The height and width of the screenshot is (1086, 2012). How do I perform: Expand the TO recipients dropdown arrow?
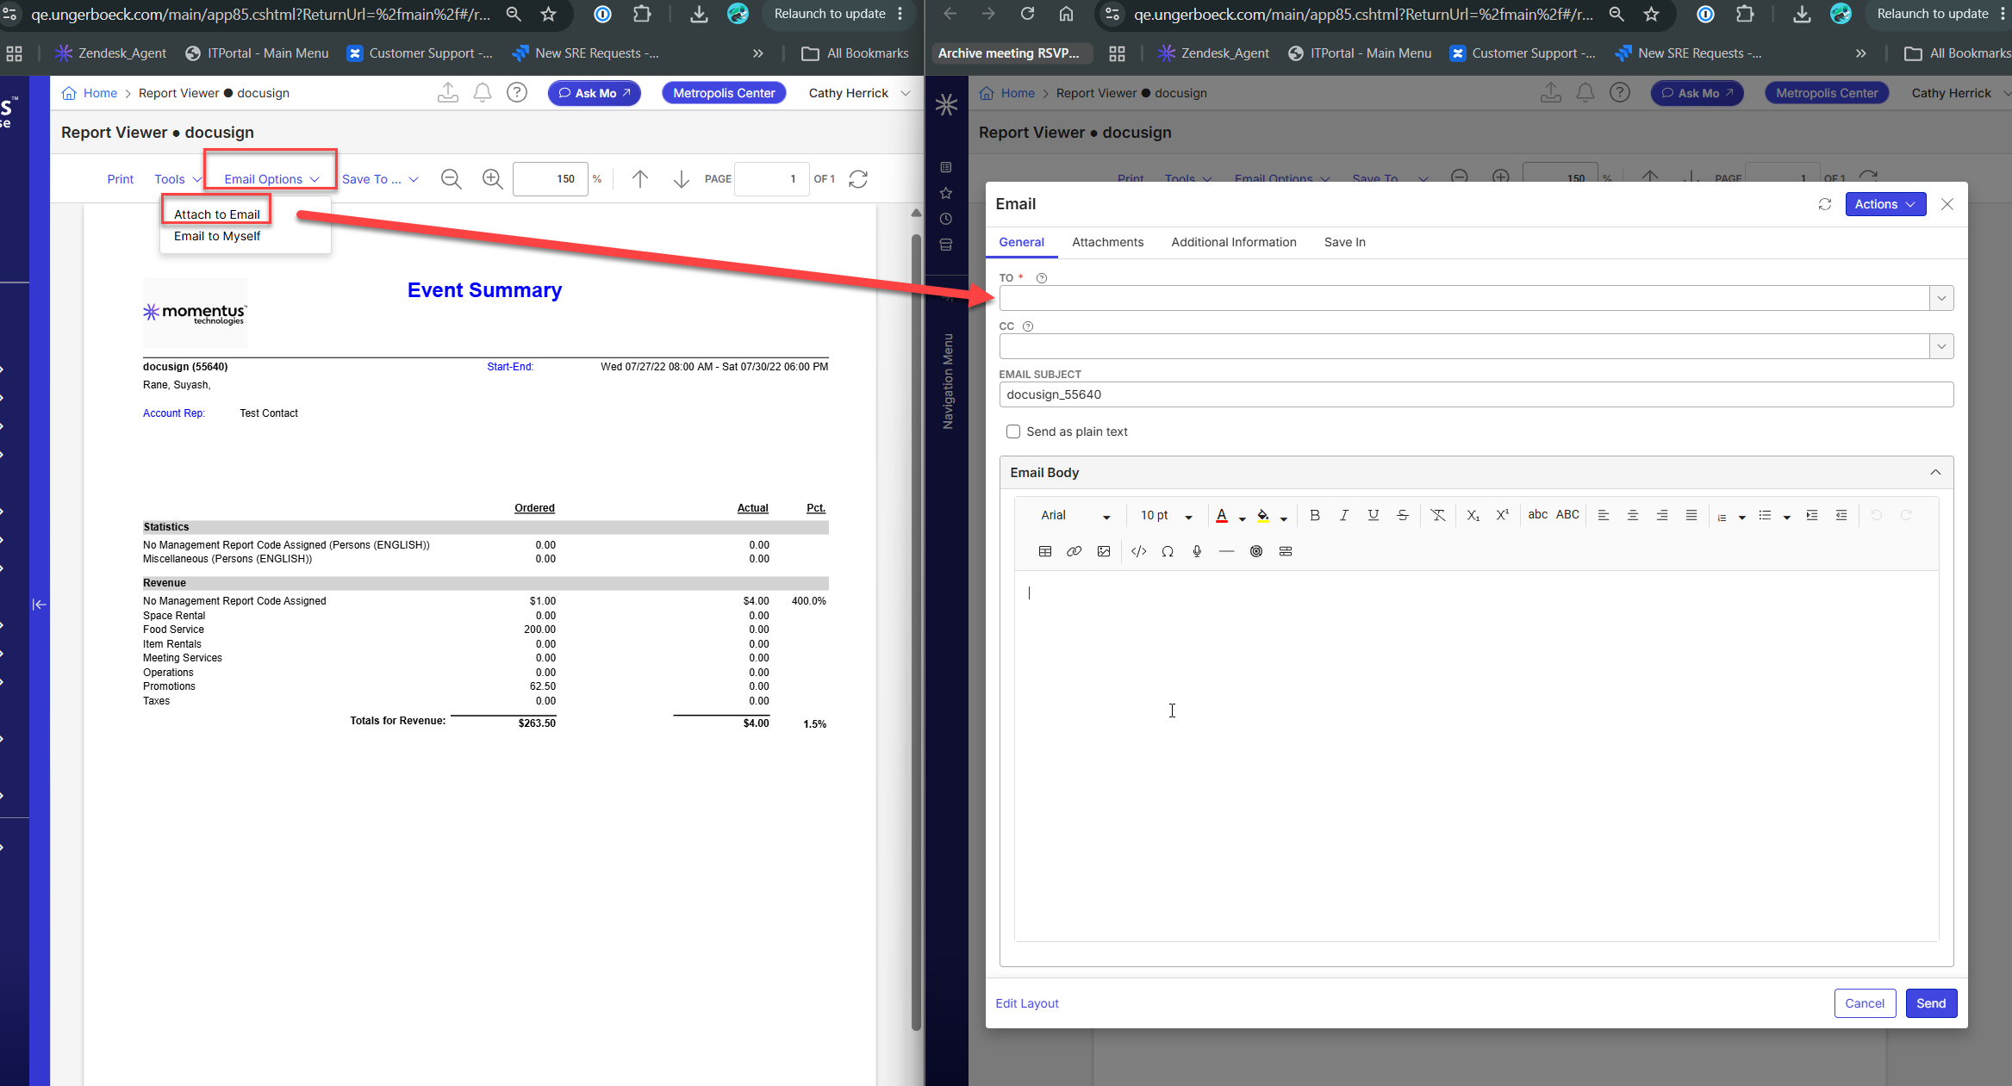click(1941, 298)
